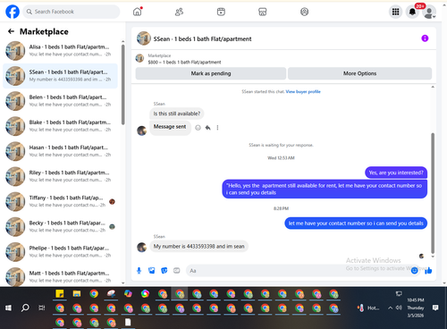Click the 'Yes, are you interested?' message

[396, 173]
